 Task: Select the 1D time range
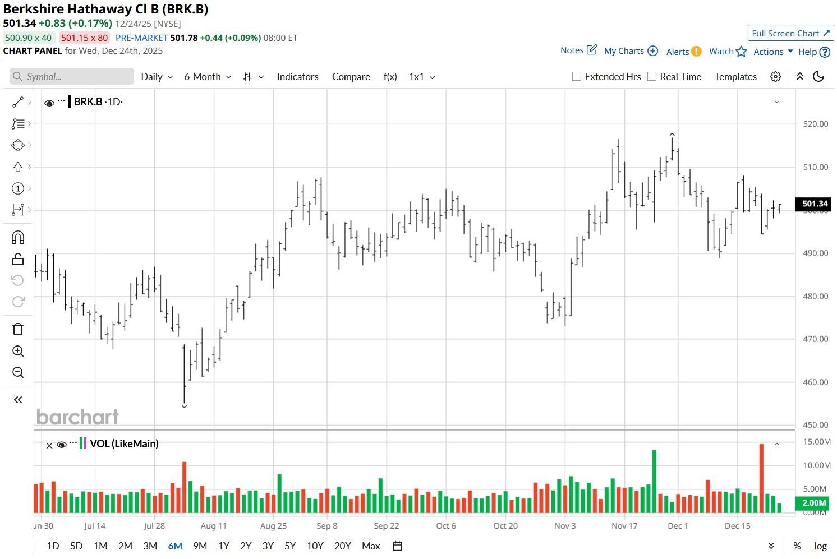[53, 546]
